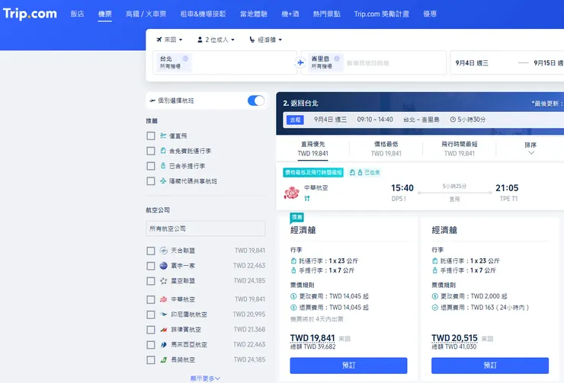Viewport: 564px width, 383px height.
Task: Open the 優惠 deals menu item
Action: (430, 14)
